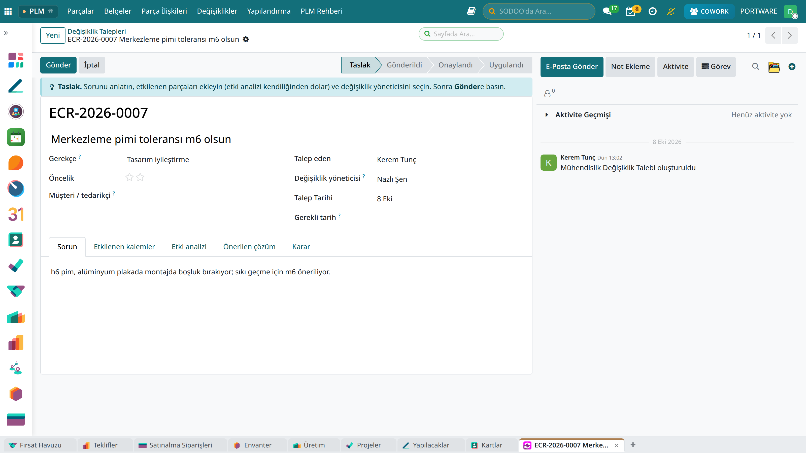Screen dimensions: 806x453
Task: Switch to Etkilenen kalemler tab
Action: point(124,247)
